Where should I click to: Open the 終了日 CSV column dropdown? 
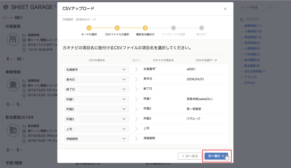tap(97, 89)
